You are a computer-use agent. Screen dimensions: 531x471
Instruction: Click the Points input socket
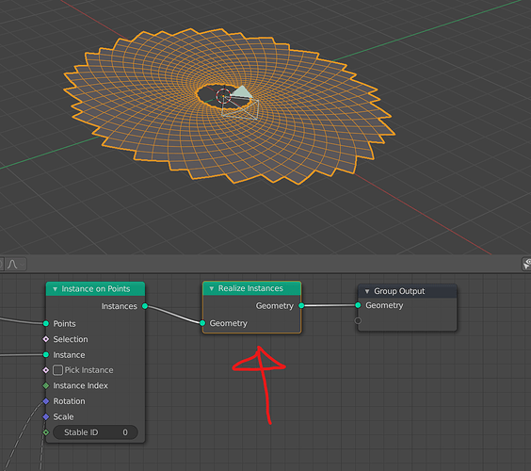pyautogui.click(x=46, y=324)
